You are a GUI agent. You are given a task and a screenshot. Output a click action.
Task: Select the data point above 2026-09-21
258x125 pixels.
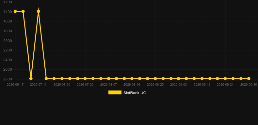pos(225,78)
